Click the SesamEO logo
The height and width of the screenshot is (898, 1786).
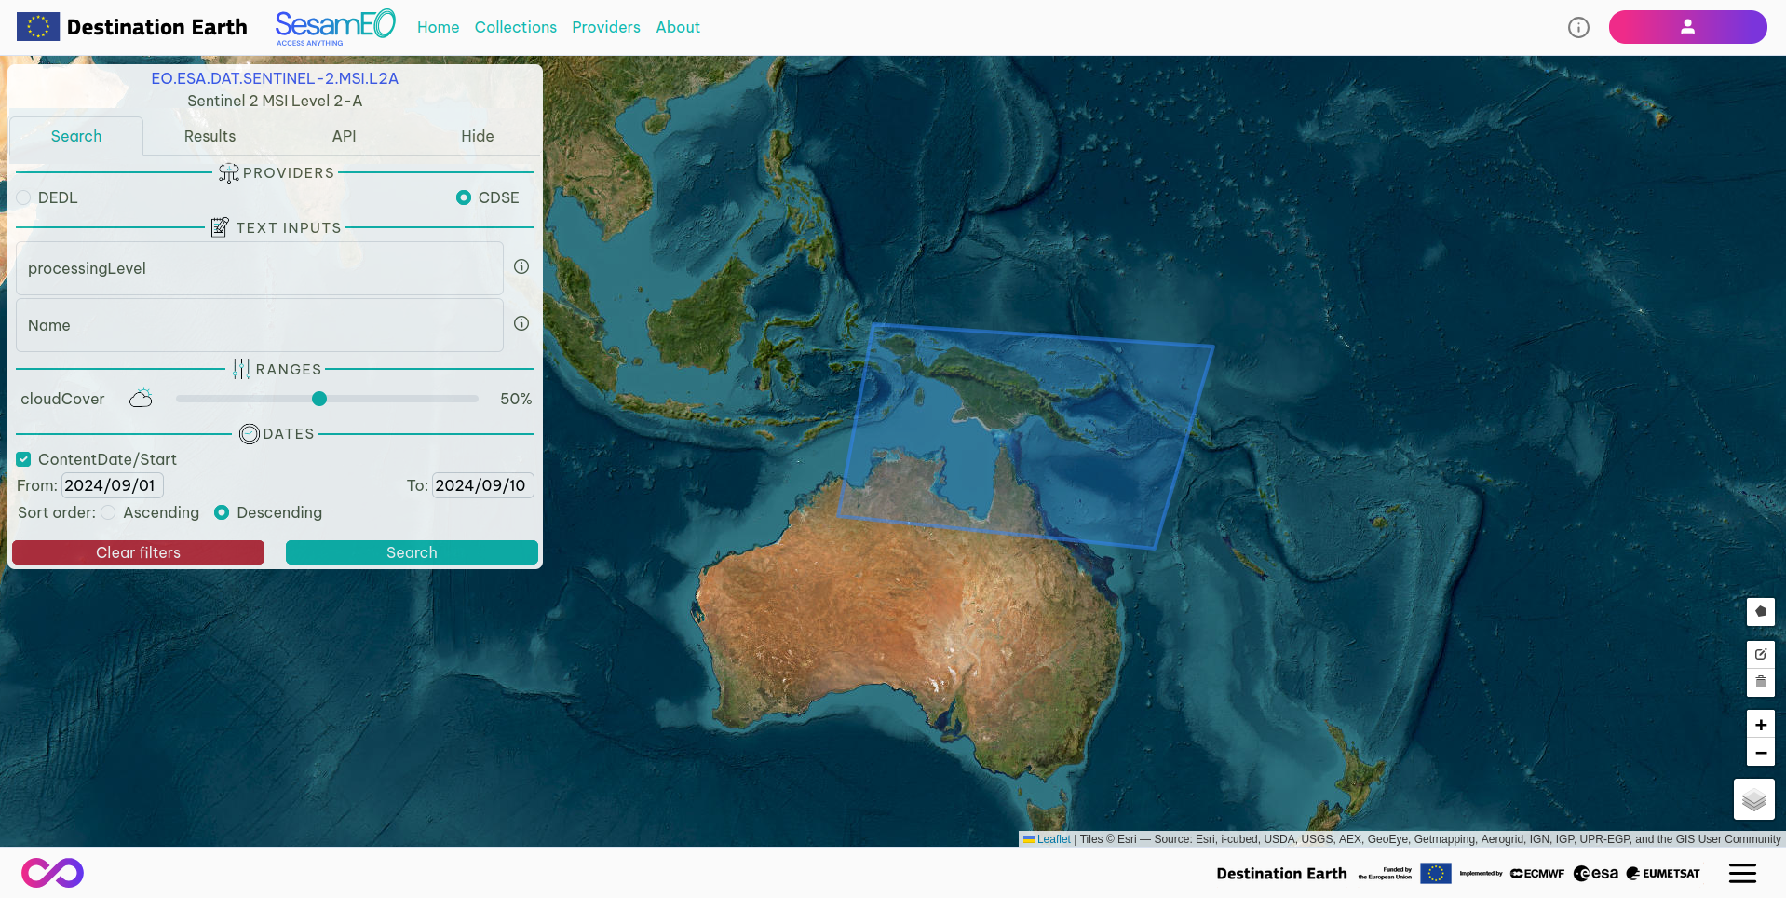pos(335,27)
